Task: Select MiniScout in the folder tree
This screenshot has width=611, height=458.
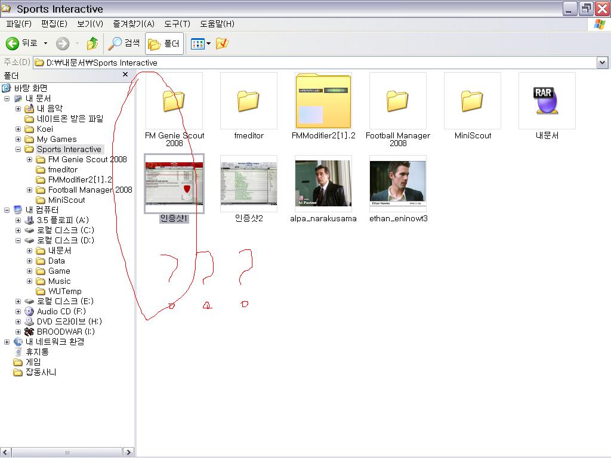Action: click(x=66, y=200)
